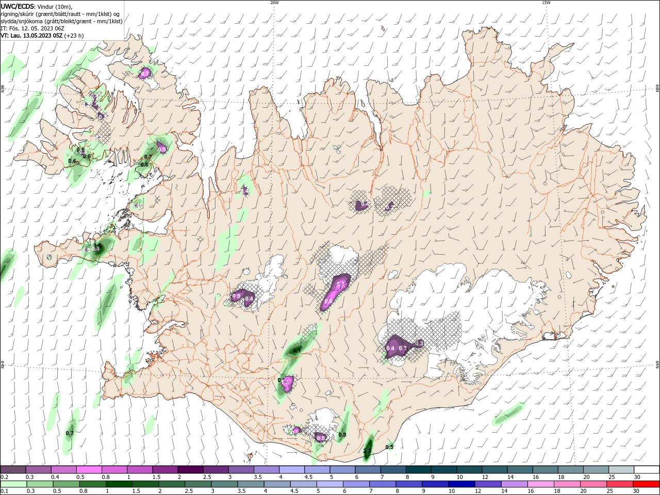The image size is (660, 495).
Task: Click the dark navy blue swatch in the rain scale
Action: click(461, 484)
